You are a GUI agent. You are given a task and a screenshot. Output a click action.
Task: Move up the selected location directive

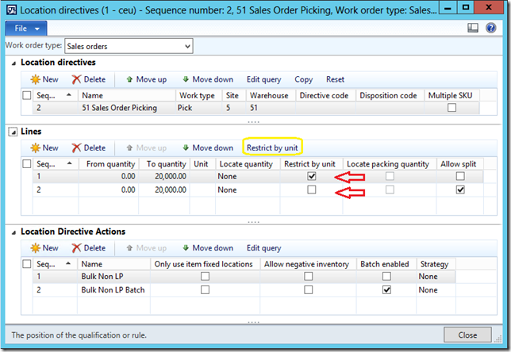pos(145,79)
